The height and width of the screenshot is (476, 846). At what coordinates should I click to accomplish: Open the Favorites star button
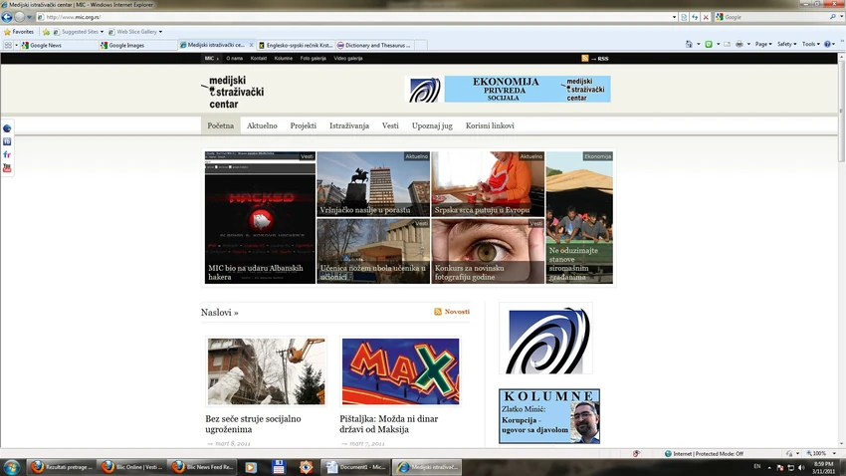[x=19, y=32]
